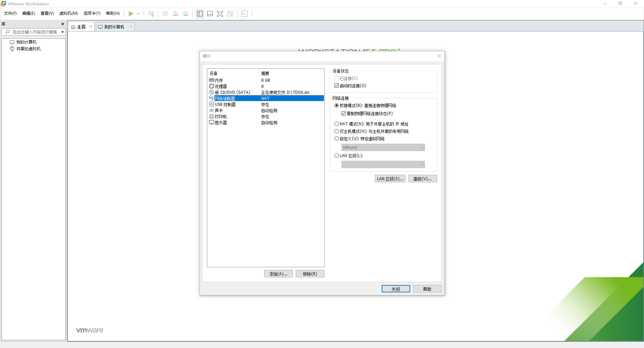This screenshot has height=348, width=644.
Task: Toggle the show library sidebar icon
Action: click(x=200, y=14)
